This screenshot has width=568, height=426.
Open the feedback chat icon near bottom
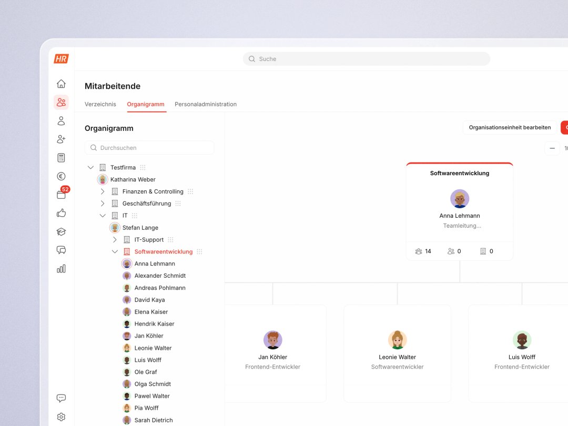coord(61,398)
